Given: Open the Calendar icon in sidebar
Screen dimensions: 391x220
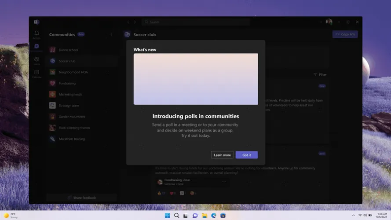Looking at the screenshot, I should pos(37,73).
